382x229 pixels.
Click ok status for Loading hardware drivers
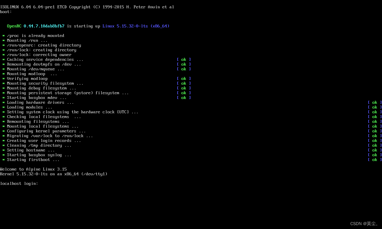[375, 102]
